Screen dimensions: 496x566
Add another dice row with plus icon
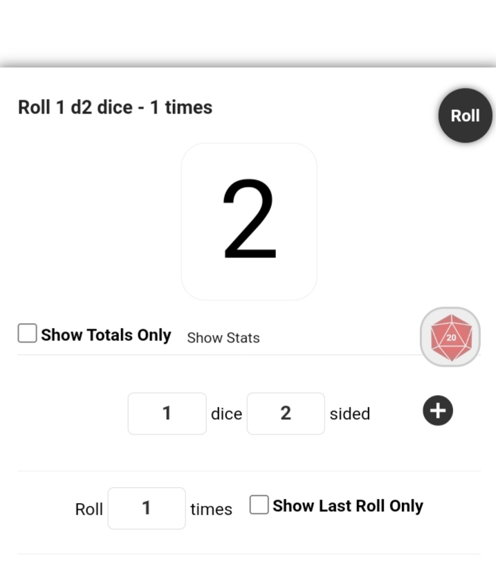[x=437, y=411]
